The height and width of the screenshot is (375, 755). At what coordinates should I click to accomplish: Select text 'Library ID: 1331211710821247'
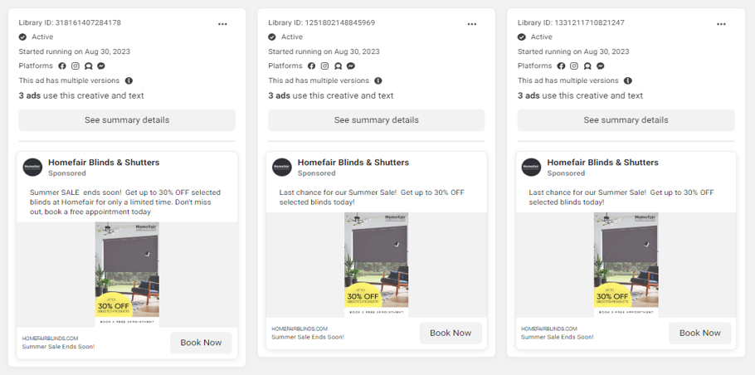click(x=571, y=22)
